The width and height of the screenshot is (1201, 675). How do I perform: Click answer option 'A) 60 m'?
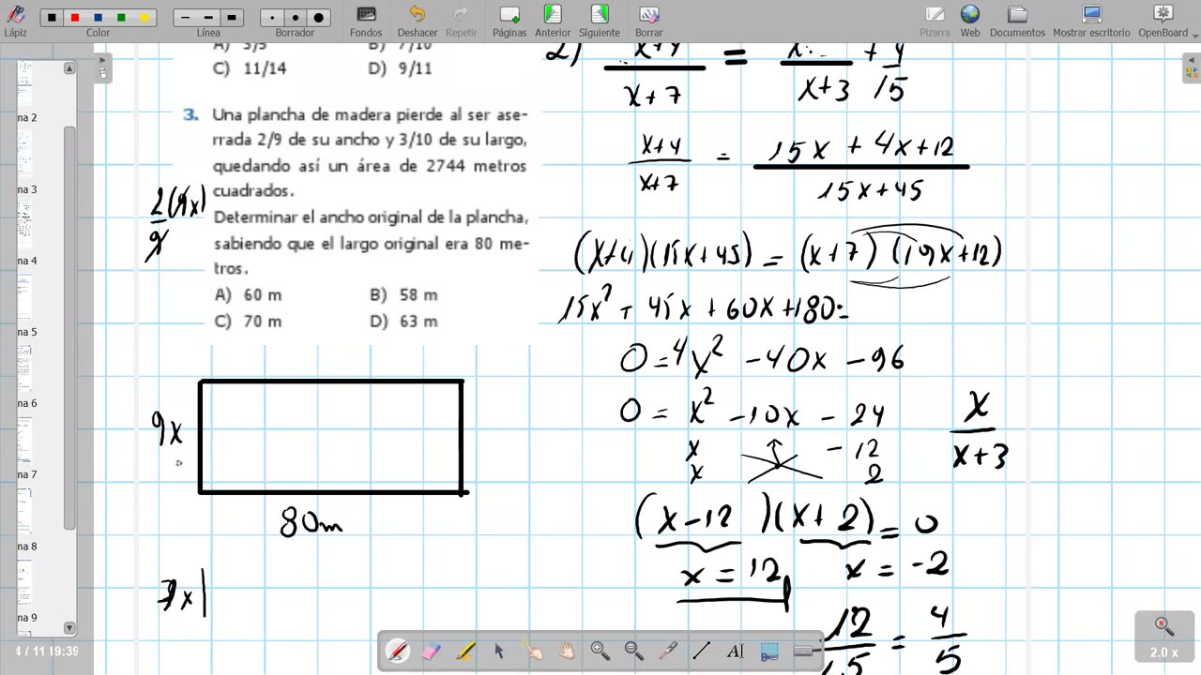click(x=249, y=294)
